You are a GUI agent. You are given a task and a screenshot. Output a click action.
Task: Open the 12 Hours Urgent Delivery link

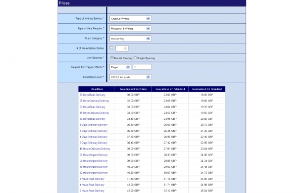pyautogui.click(x=93, y=173)
